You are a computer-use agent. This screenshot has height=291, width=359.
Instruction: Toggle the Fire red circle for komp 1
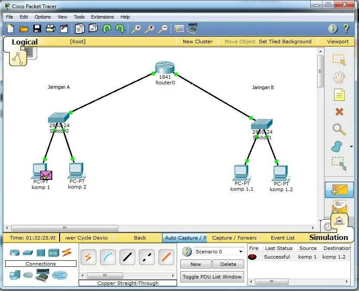coord(252,257)
